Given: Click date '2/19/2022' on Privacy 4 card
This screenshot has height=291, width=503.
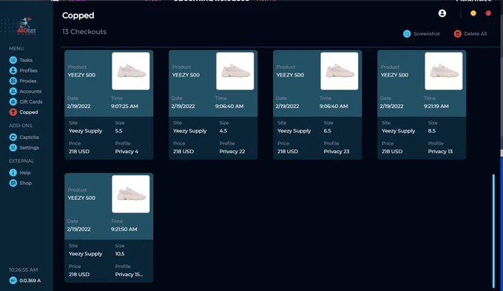Looking at the screenshot, I should [78, 107].
